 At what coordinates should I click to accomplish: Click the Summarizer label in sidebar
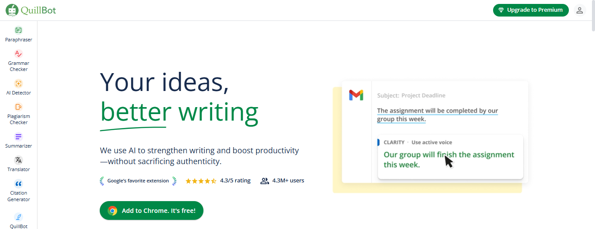(18, 146)
